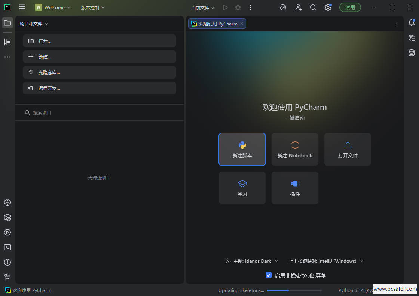Open the Database tool window
419x296 pixels.
pos(412,53)
